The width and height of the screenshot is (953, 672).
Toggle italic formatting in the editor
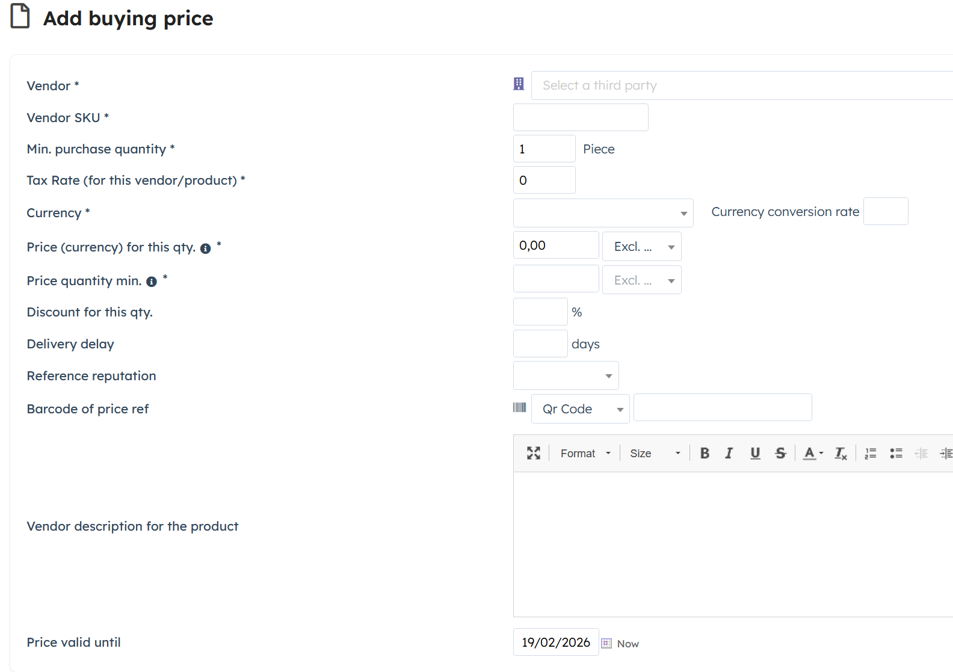click(x=729, y=453)
